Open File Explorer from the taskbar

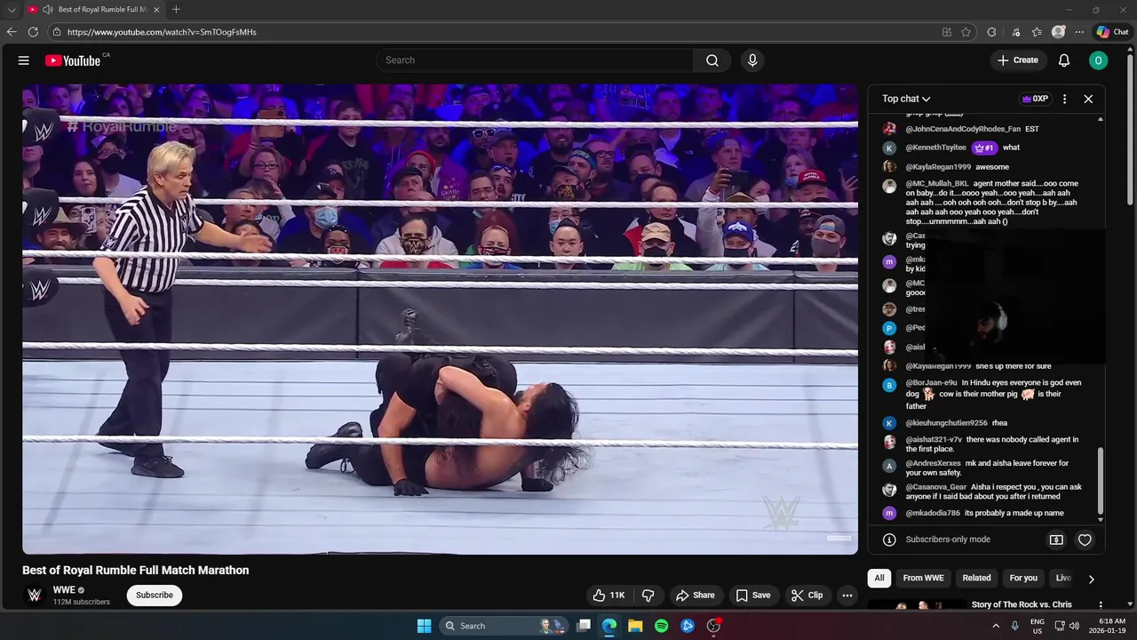[x=635, y=626]
